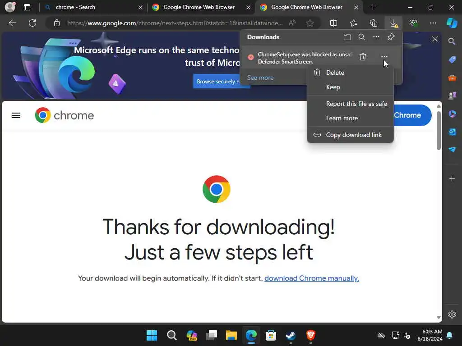Open a new tab

[x=373, y=7]
